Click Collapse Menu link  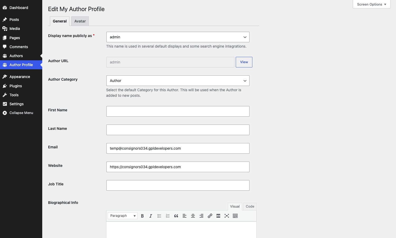point(21,113)
